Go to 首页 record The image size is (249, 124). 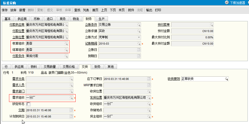click(95, 10)
